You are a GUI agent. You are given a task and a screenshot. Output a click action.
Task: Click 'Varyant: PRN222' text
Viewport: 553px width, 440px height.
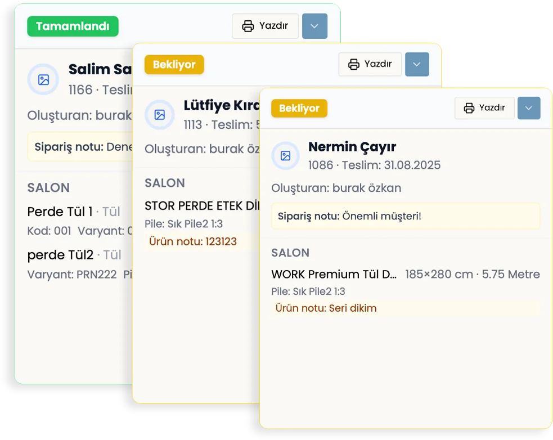[72, 275]
